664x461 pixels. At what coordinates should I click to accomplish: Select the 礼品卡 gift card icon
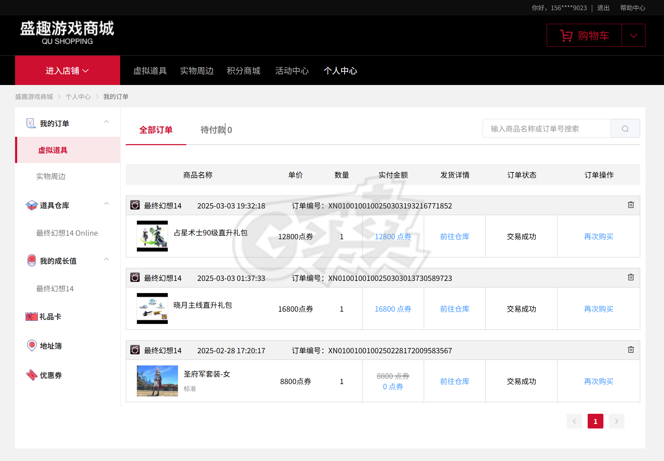[x=31, y=316]
